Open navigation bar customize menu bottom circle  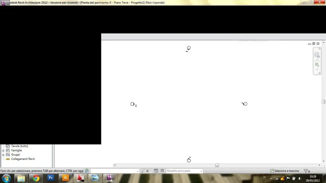[319, 73]
